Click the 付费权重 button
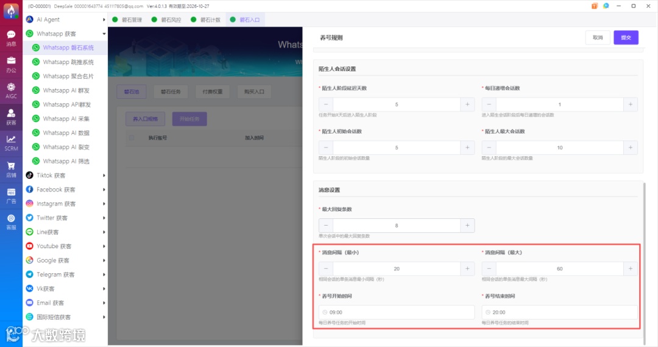Image resolution: width=658 pixels, height=347 pixels. (x=213, y=91)
